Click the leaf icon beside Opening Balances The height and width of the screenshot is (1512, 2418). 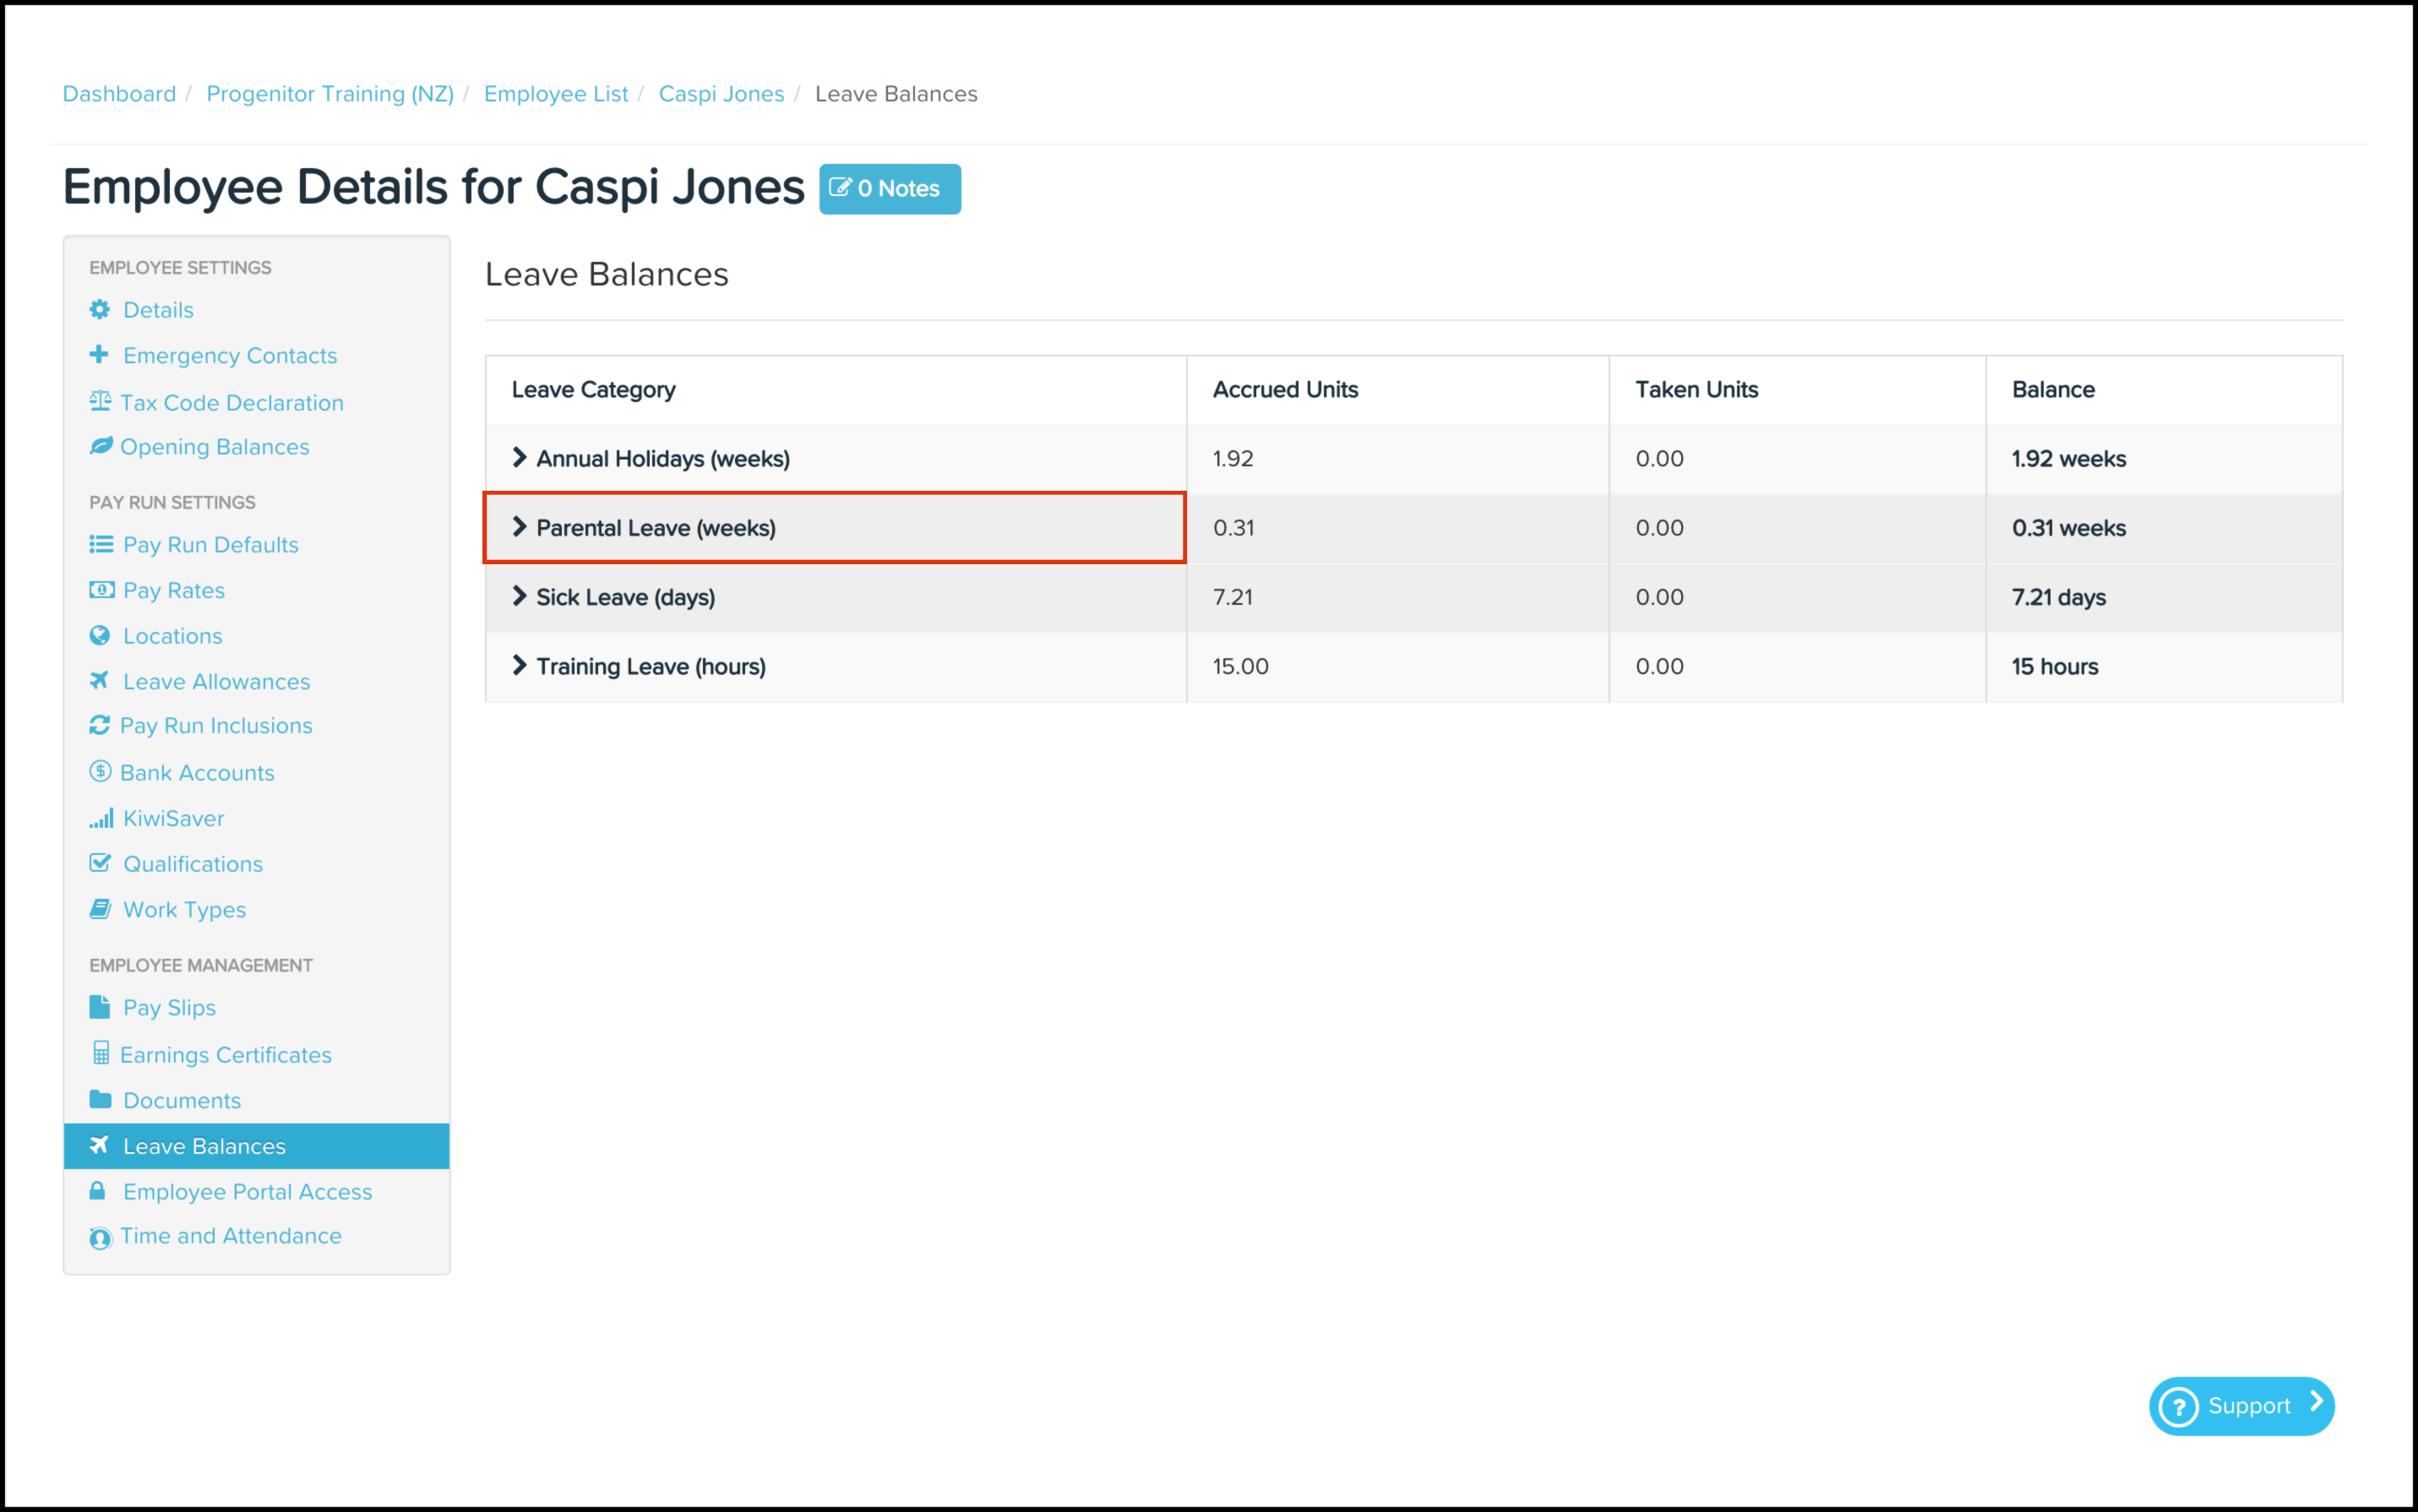[x=100, y=446]
